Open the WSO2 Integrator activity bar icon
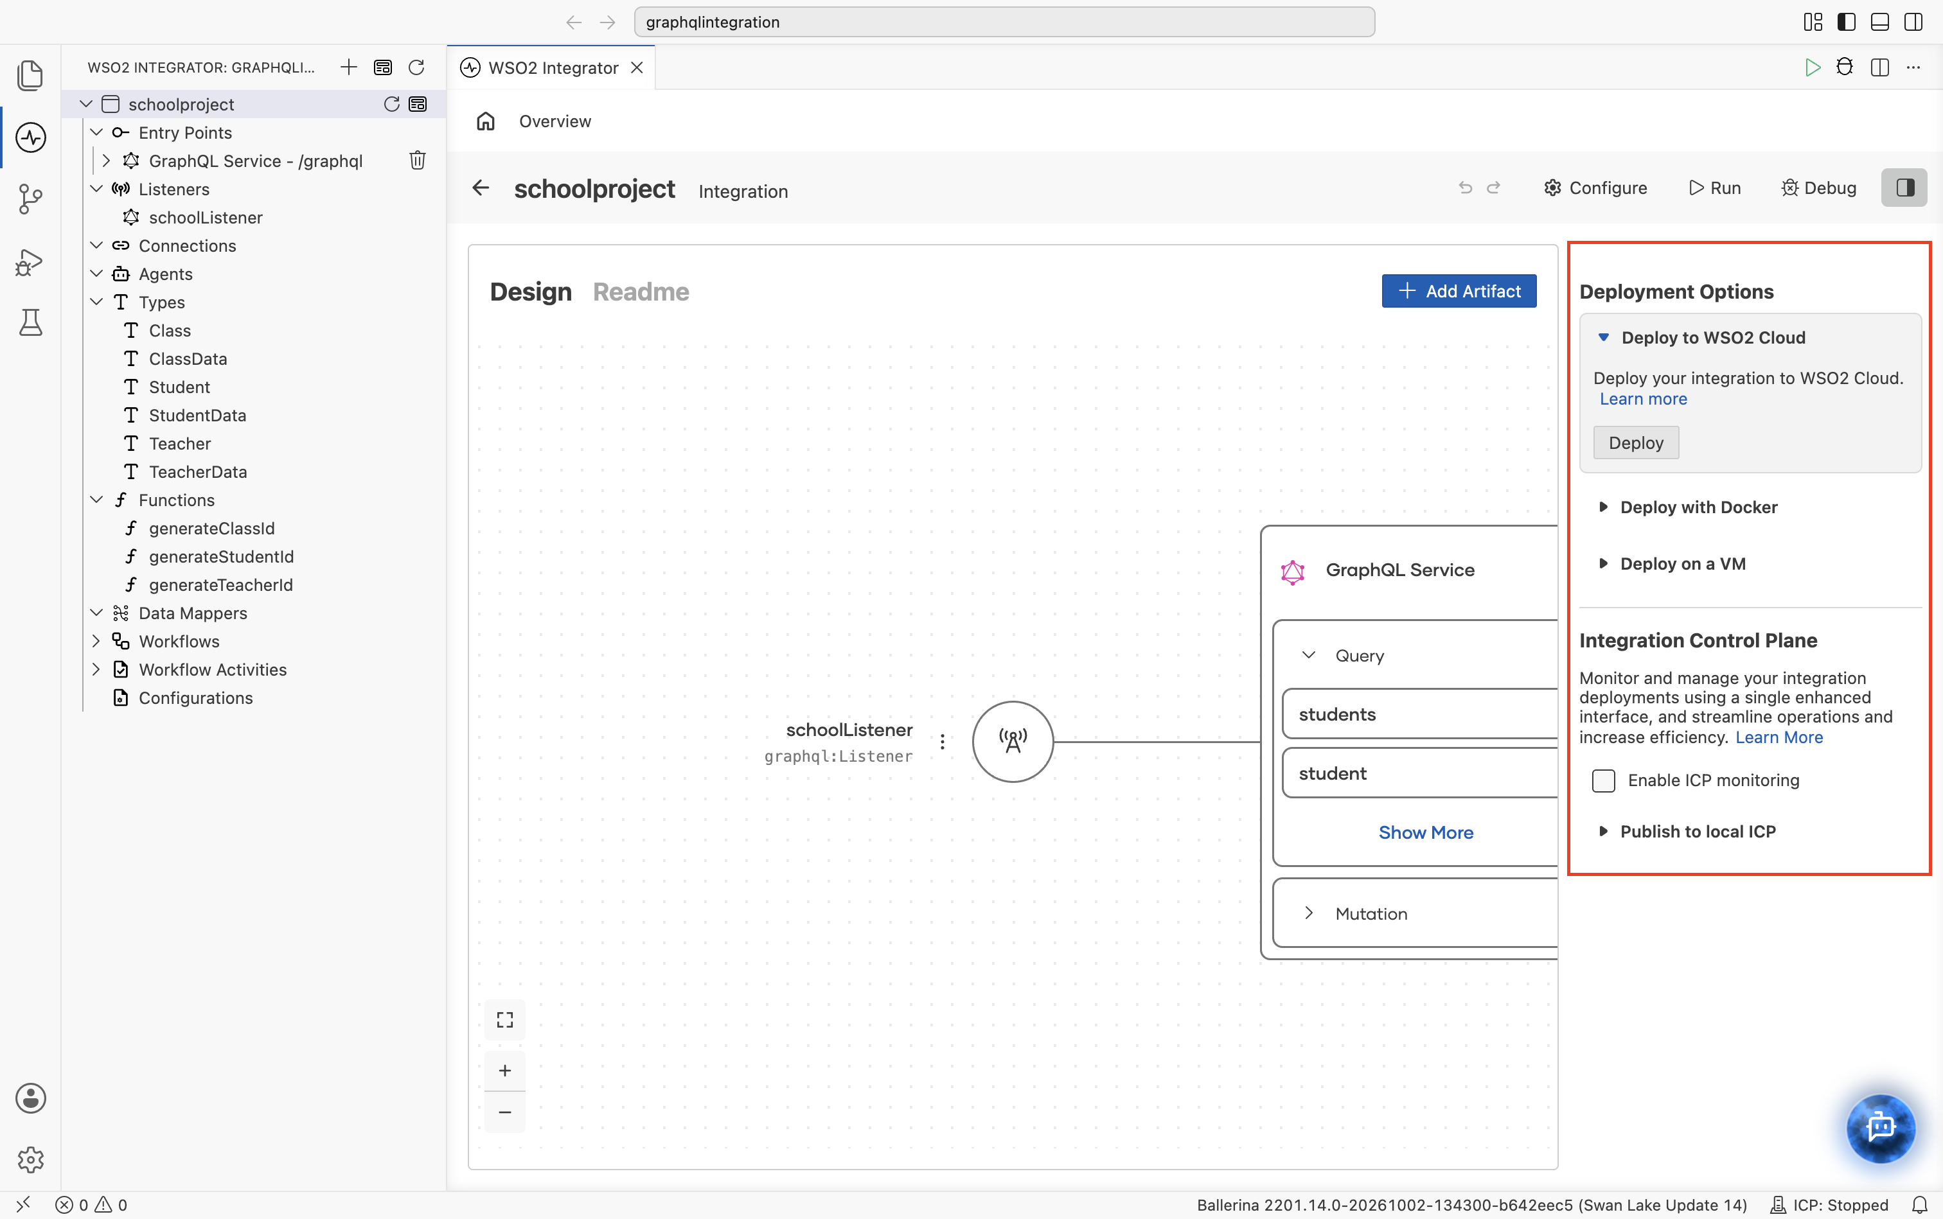 [31, 138]
